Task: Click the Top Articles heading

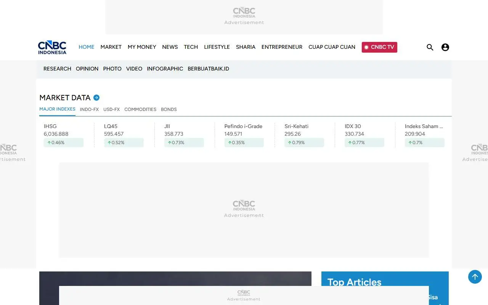Action: tap(354, 282)
